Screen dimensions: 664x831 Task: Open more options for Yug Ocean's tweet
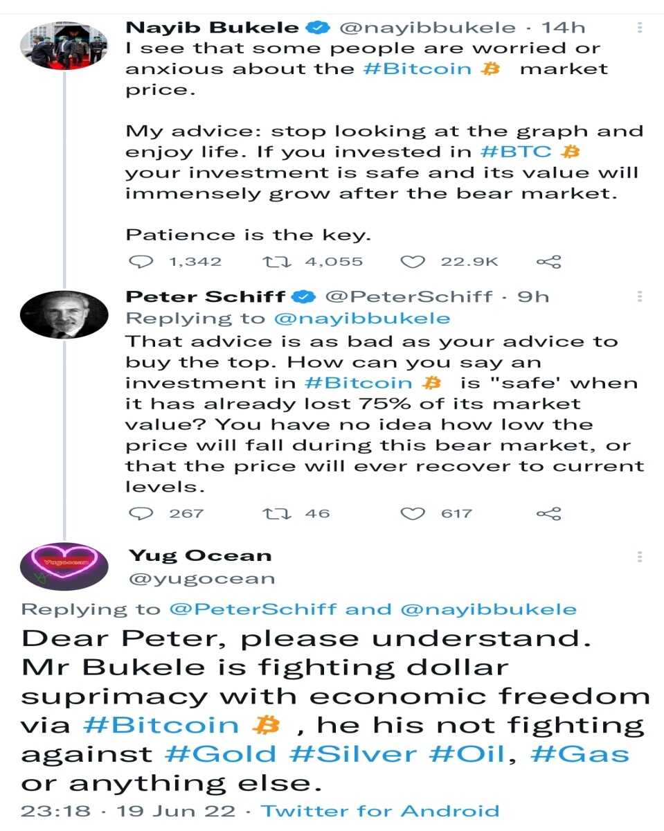coord(640,556)
